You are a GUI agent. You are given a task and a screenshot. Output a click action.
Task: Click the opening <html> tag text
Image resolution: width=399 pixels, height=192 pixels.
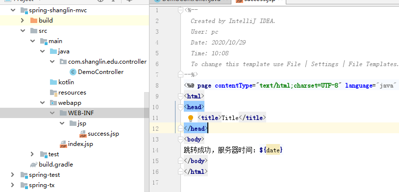(x=194, y=96)
